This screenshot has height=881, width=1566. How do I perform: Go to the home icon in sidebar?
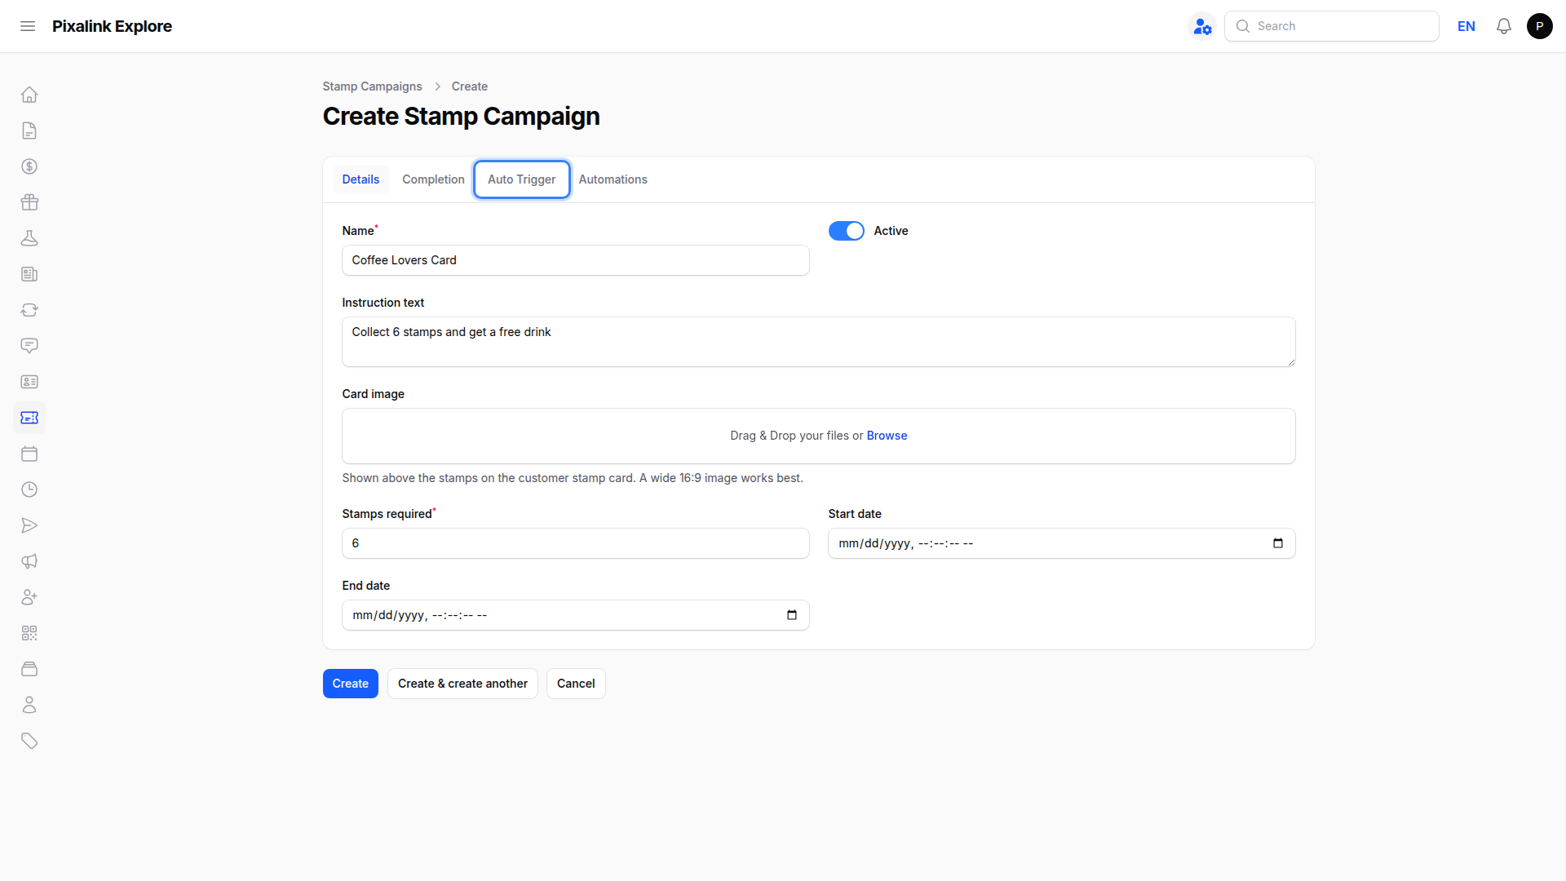(29, 95)
